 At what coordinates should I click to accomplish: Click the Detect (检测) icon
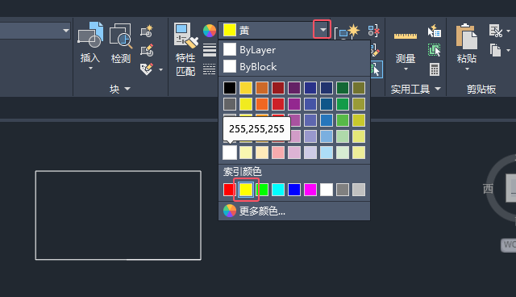tap(121, 36)
